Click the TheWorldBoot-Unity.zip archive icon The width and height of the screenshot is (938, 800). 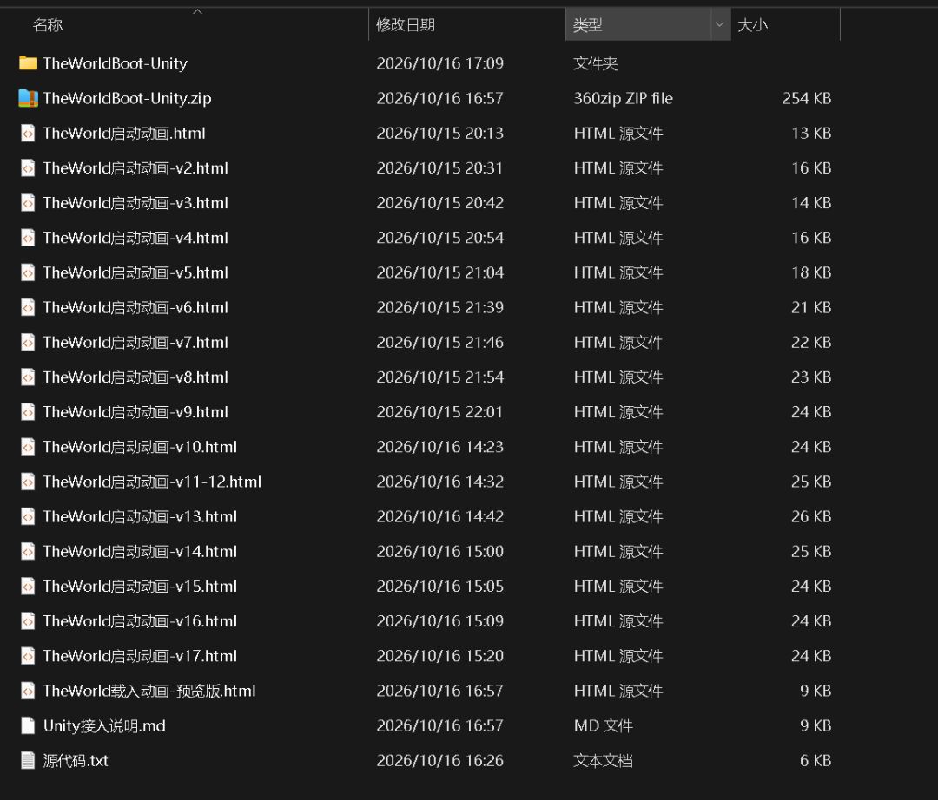[28, 98]
